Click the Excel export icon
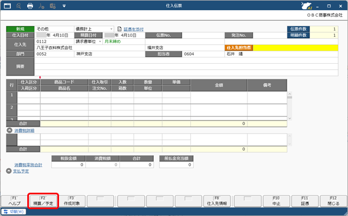 [x=53, y=6]
